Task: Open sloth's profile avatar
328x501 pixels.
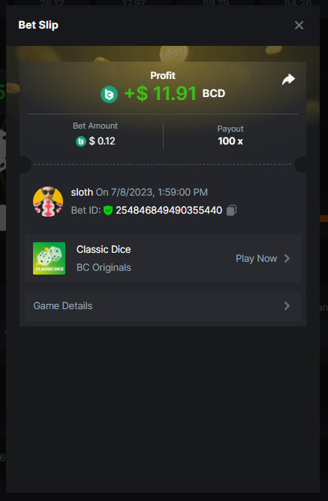Action: point(48,202)
